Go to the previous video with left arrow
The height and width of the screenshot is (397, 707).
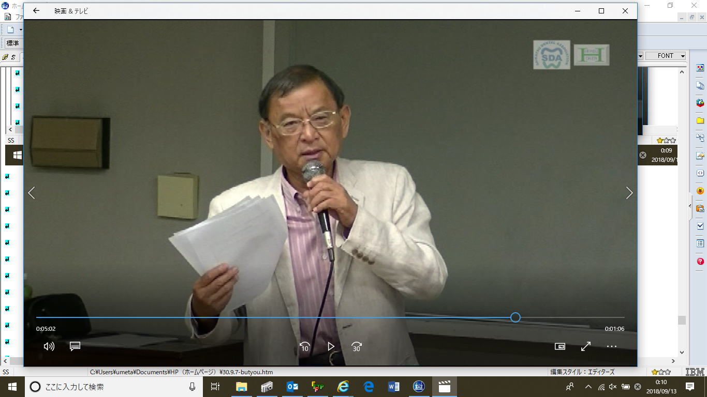[32, 193]
